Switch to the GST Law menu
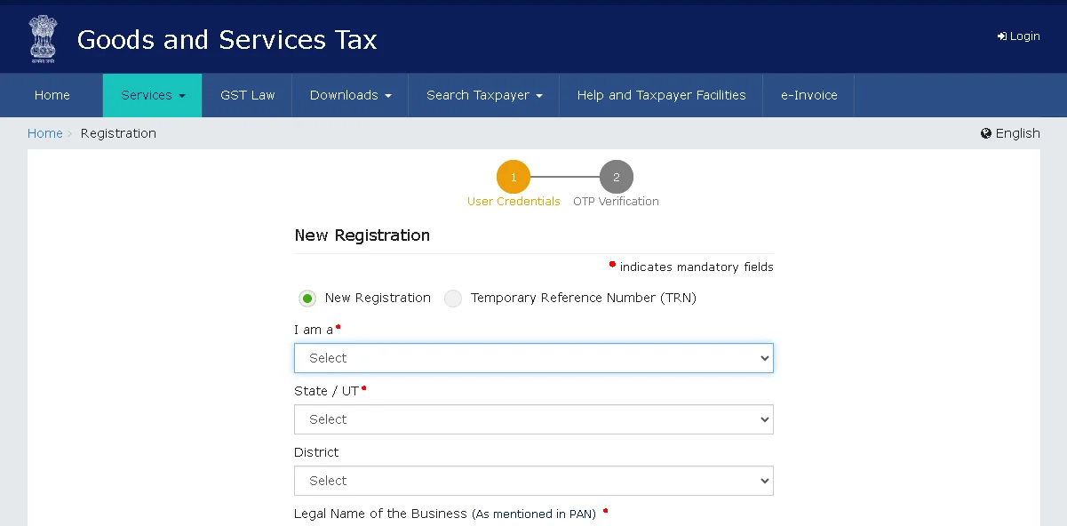Viewport: 1067px width, 526px height. (x=247, y=95)
